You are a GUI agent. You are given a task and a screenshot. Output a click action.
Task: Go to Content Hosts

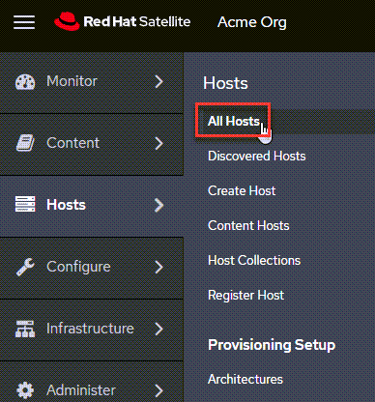click(x=248, y=225)
